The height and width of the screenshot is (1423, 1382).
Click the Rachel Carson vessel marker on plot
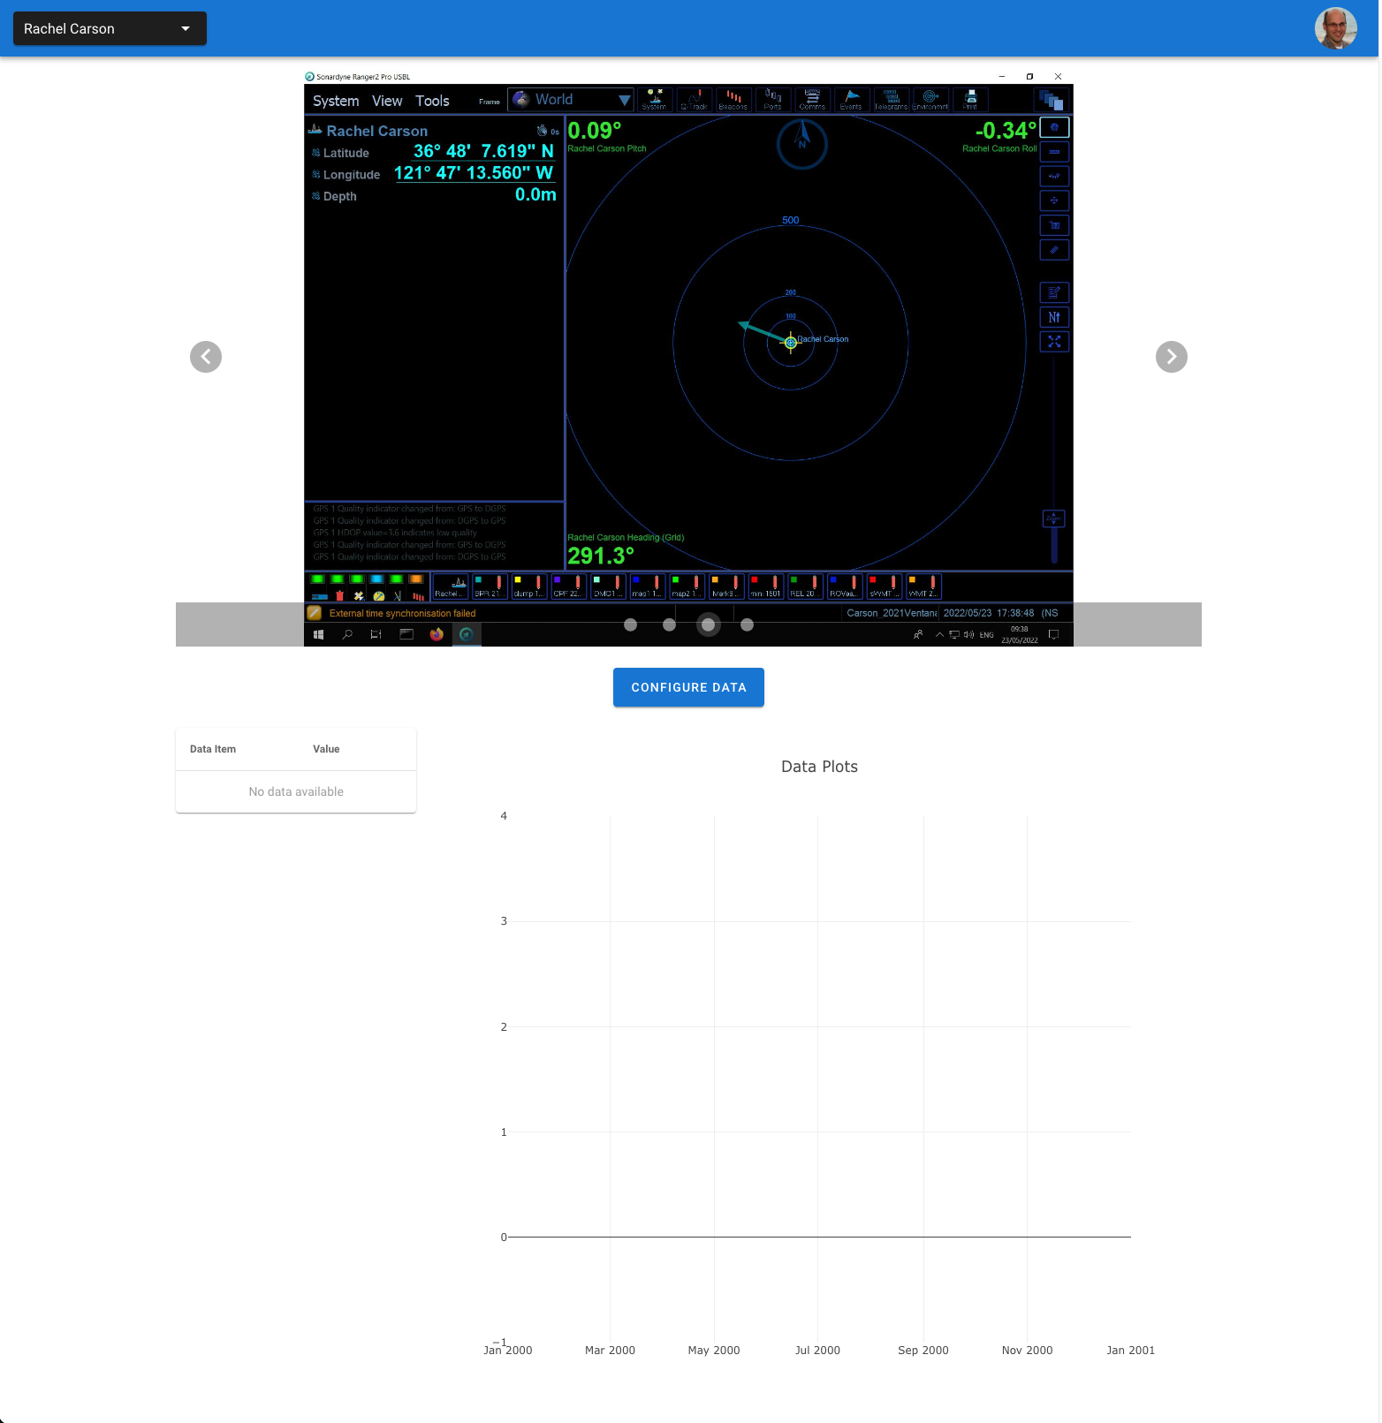click(x=791, y=343)
